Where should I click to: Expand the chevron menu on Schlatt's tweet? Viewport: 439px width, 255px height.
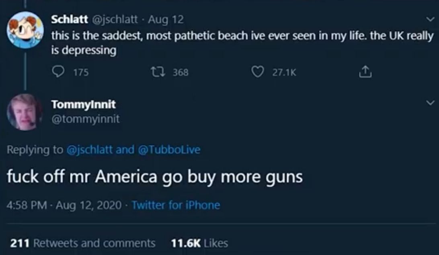point(430,19)
